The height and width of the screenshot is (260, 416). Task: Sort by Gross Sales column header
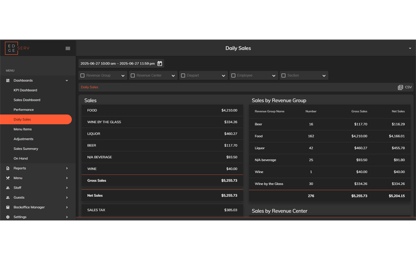tap(359, 111)
